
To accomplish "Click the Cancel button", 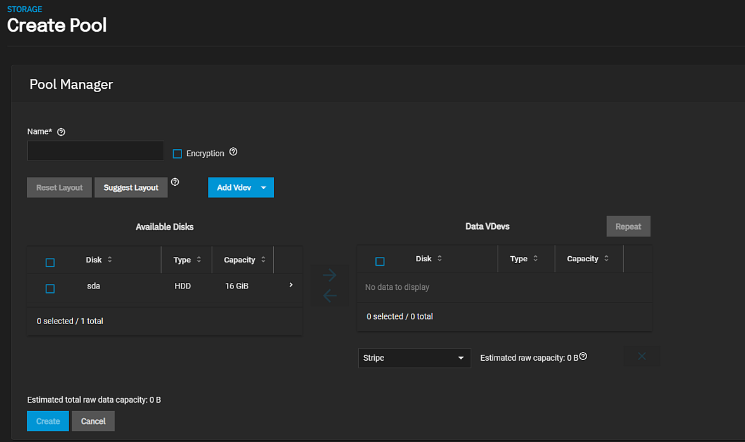I will pyautogui.click(x=93, y=421).
